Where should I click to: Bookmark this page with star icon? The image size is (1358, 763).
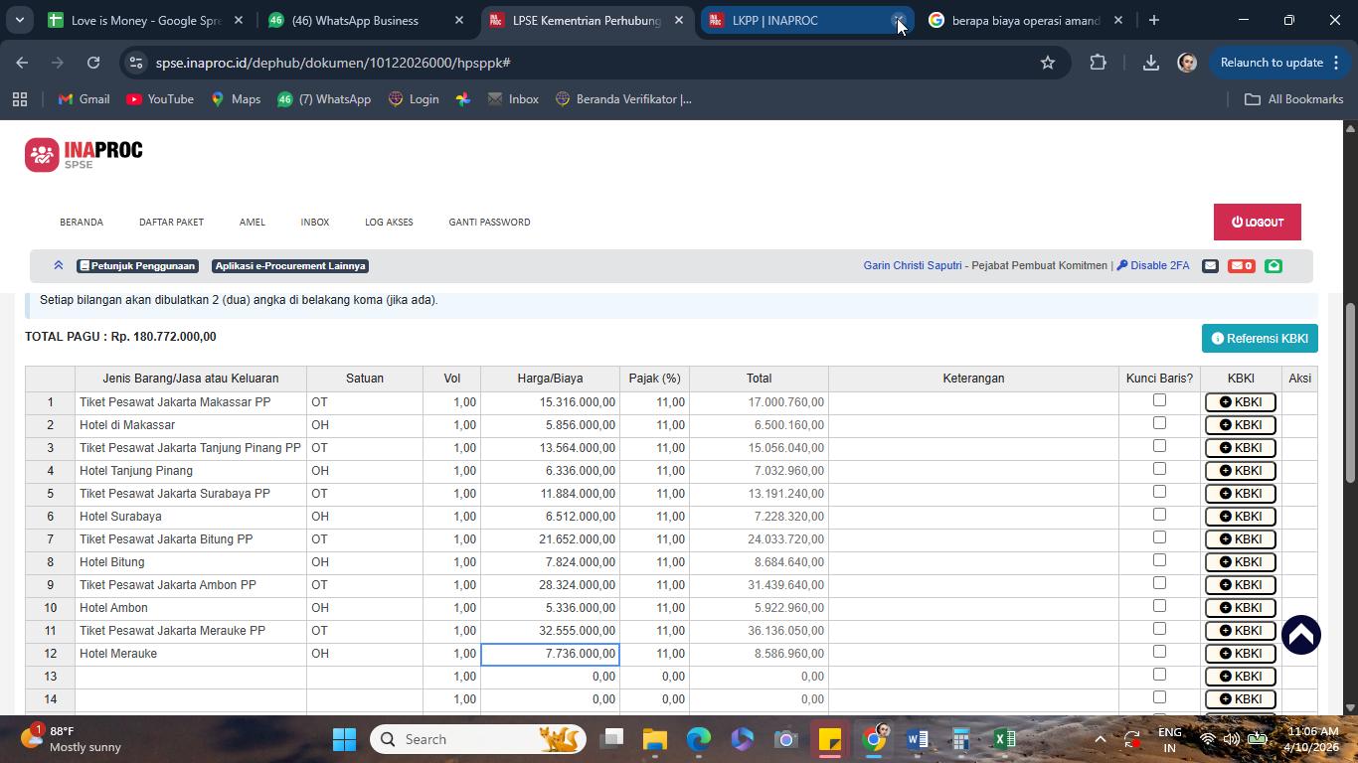1047,63
